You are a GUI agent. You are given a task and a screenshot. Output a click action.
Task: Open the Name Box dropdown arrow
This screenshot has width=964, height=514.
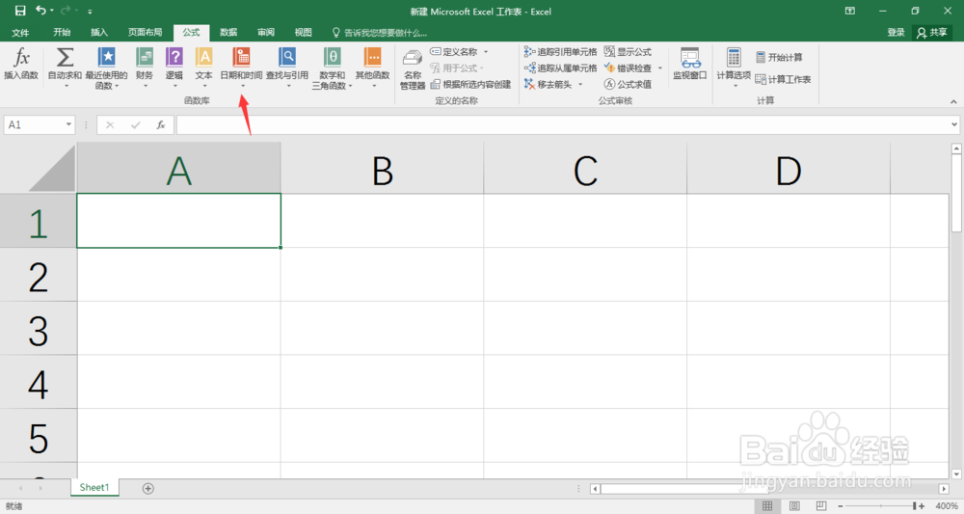(68, 124)
